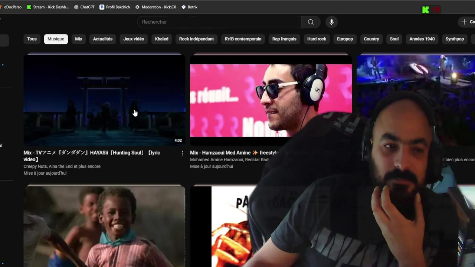
Task: Open Moderation - Kick.CX bookmark
Action: tap(155, 7)
